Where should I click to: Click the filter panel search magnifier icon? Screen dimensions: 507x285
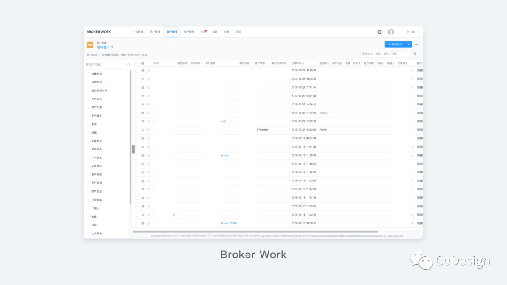[x=128, y=65]
